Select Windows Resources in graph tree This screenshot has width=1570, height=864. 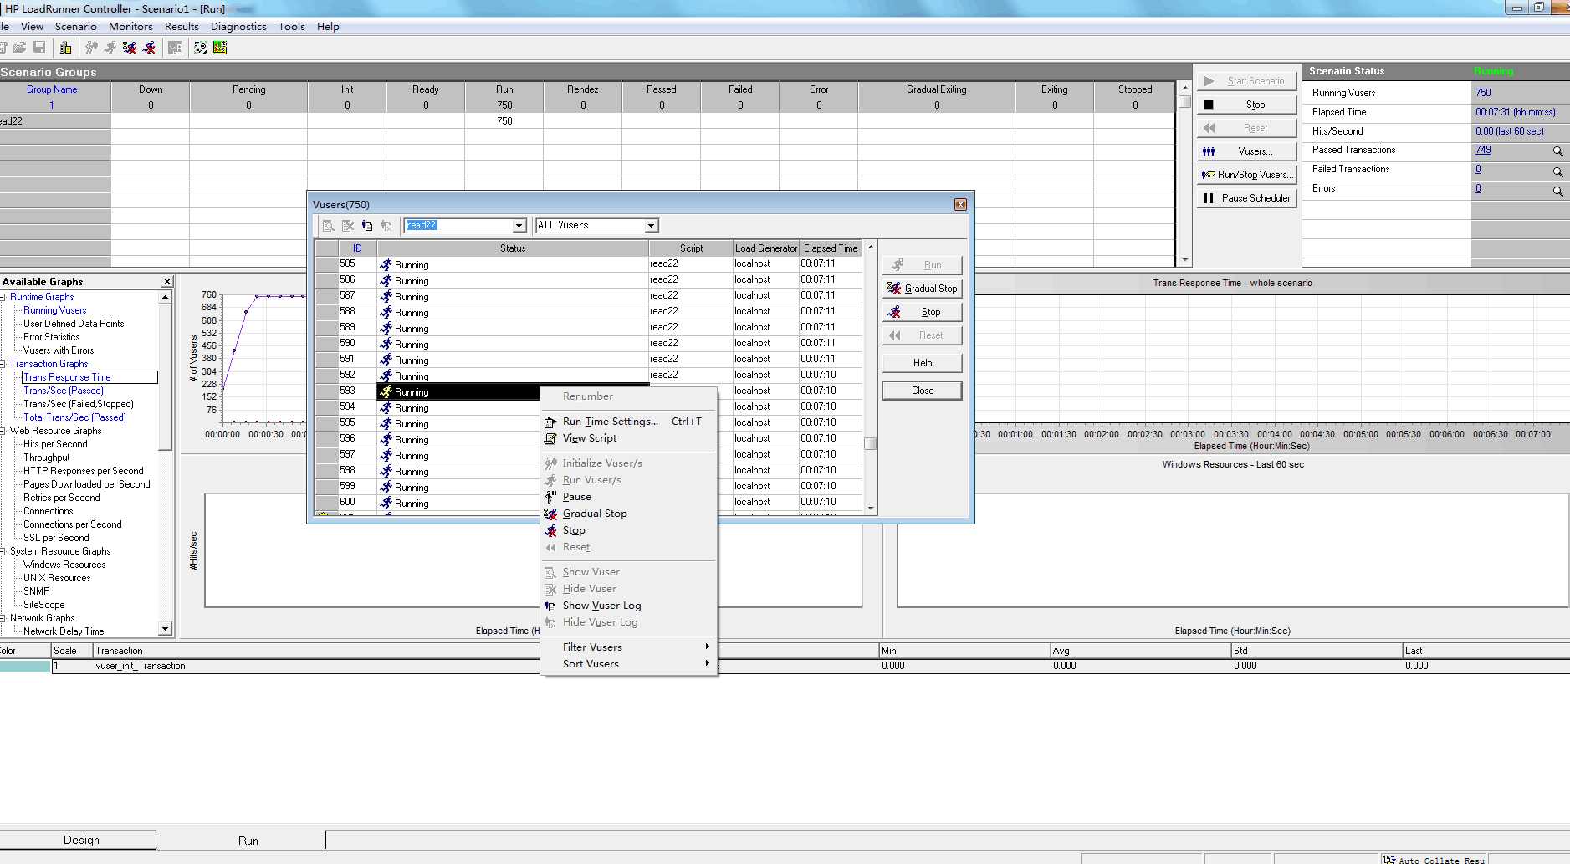[64, 565]
